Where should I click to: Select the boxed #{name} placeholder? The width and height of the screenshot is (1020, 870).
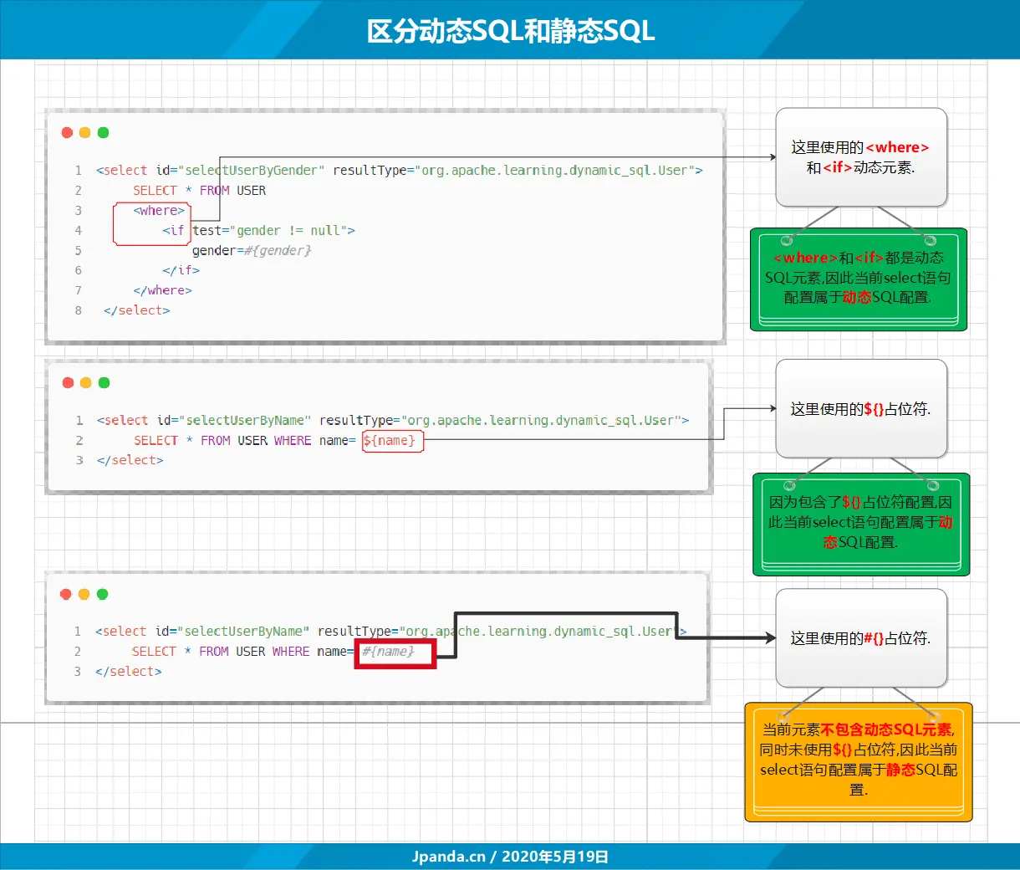[395, 652]
